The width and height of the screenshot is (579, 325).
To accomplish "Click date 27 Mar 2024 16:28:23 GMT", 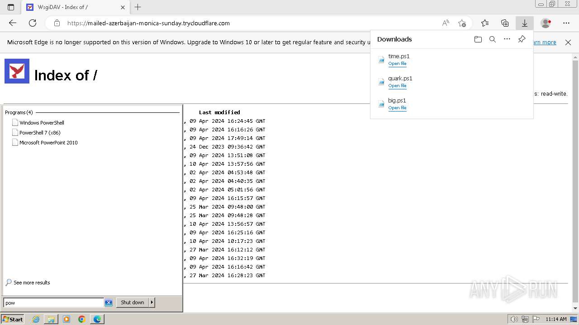I will (x=228, y=275).
